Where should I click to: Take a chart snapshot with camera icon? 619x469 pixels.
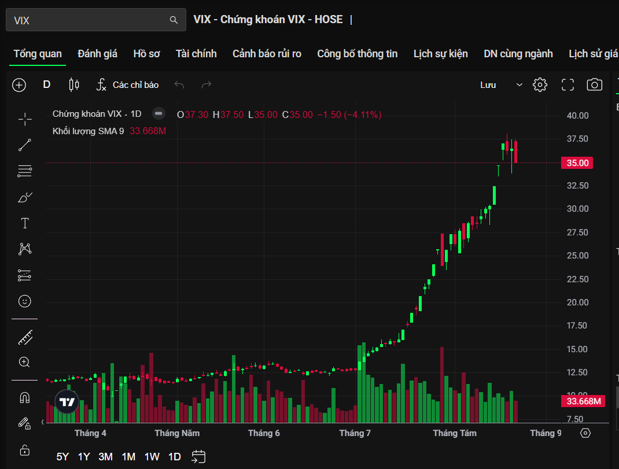point(595,84)
